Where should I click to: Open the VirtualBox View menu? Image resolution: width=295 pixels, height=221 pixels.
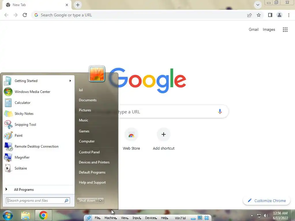point(124,218)
